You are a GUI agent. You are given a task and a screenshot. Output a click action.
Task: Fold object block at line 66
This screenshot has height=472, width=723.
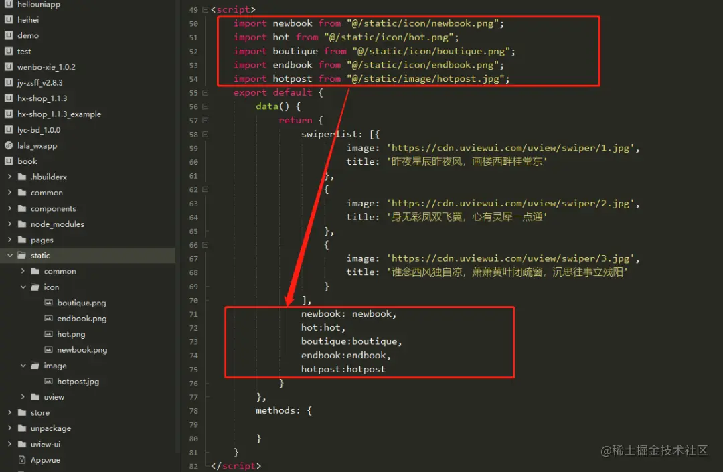pyautogui.click(x=206, y=245)
